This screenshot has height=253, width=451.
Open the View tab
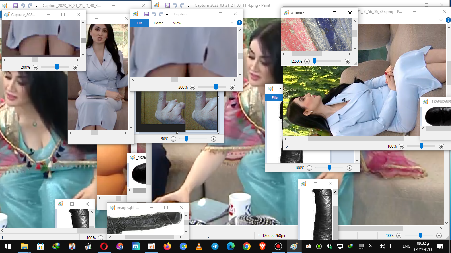177,23
